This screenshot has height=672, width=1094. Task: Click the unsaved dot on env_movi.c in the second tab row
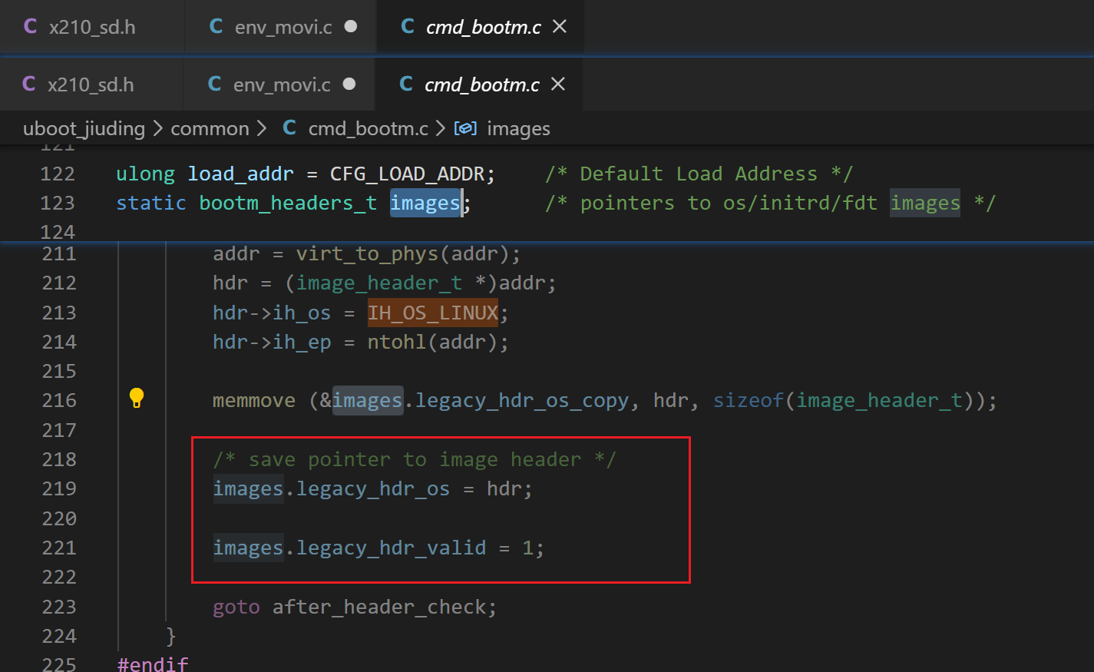tap(349, 84)
